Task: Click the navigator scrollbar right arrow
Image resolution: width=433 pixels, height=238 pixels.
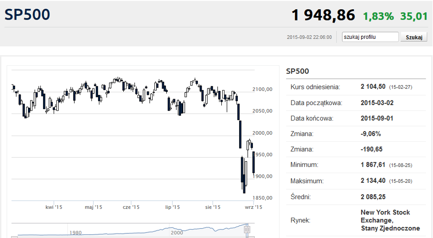Action: (251, 237)
